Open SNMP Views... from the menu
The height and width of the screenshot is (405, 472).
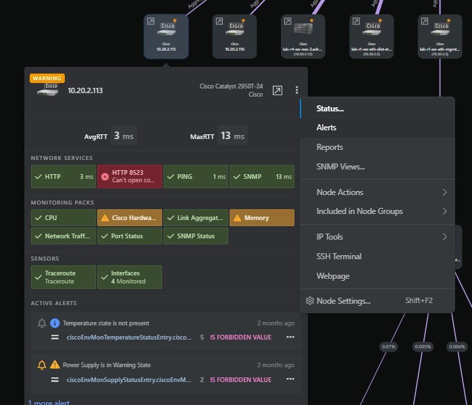pos(377,167)
